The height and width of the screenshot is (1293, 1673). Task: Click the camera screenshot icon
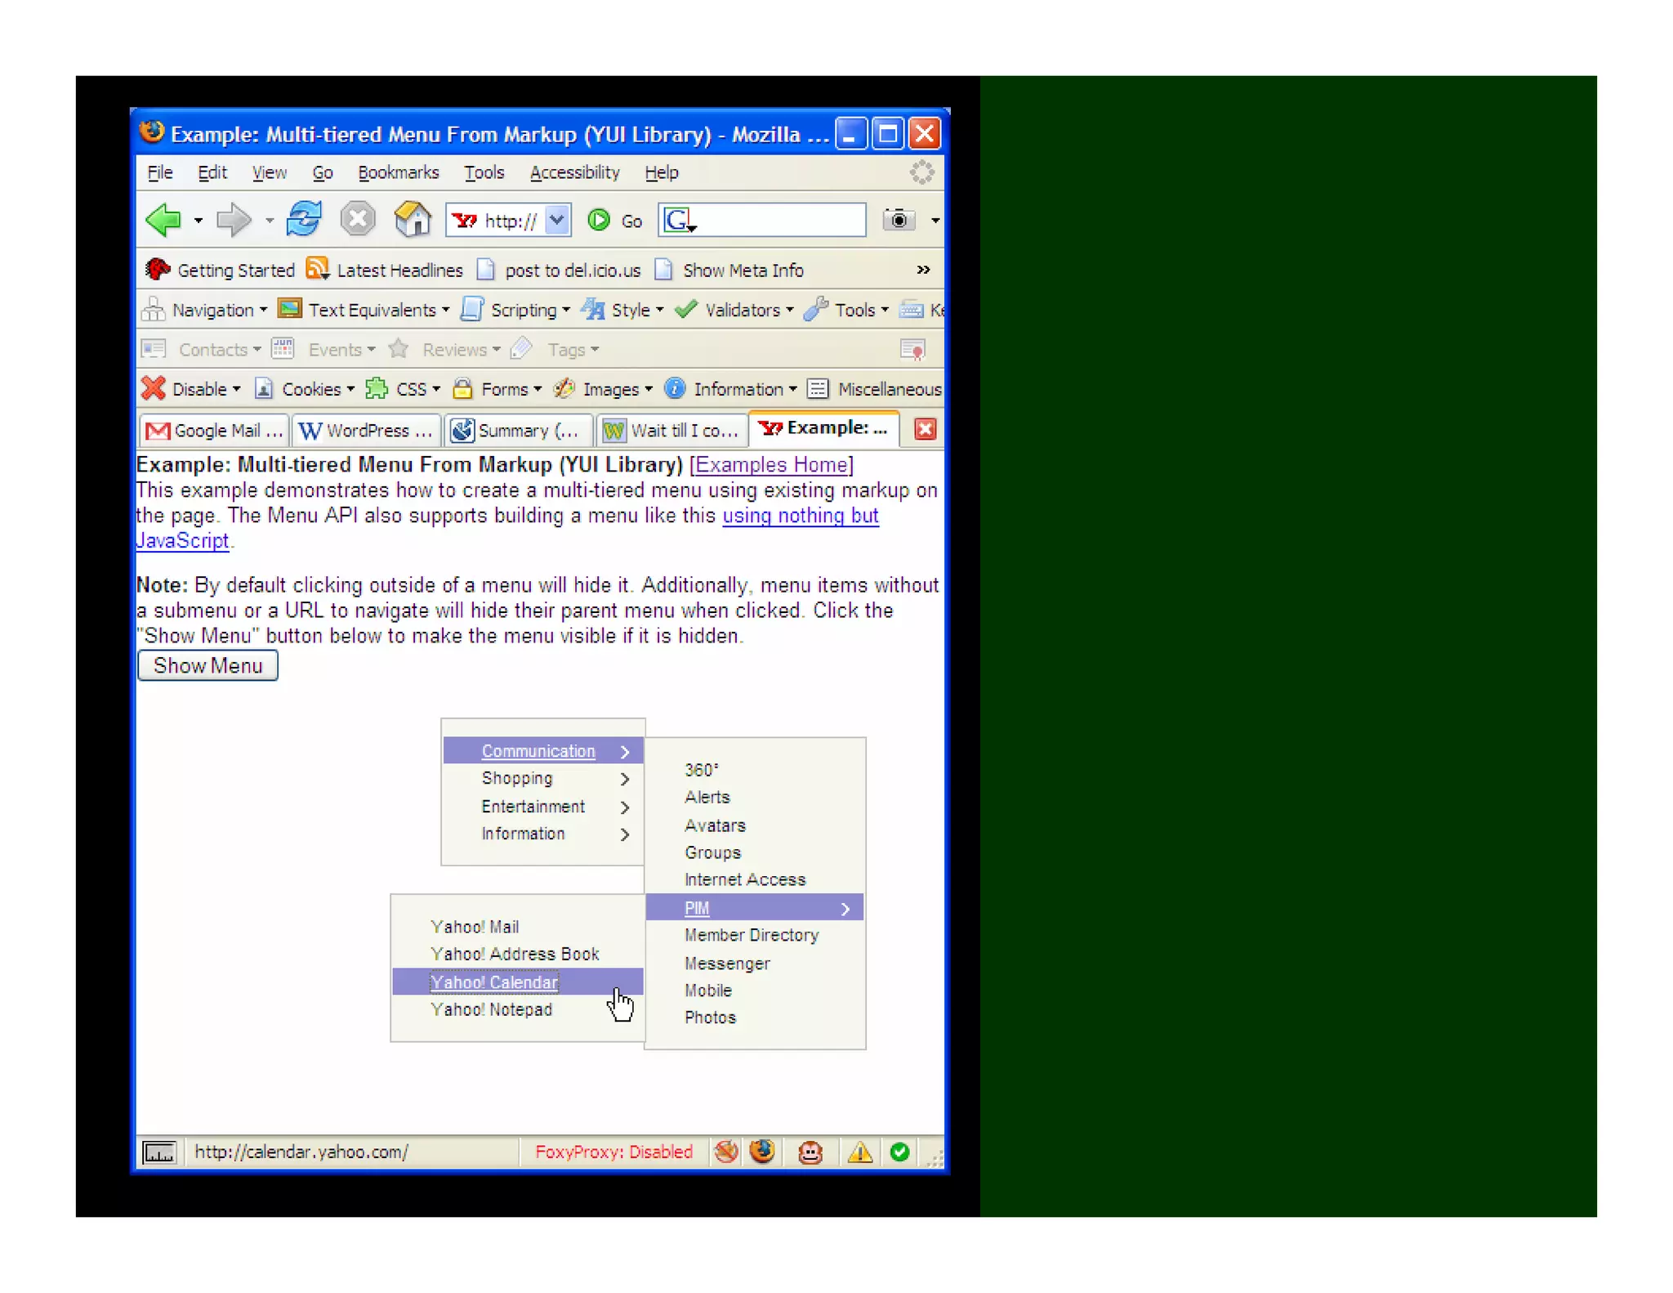coord(899,220)
